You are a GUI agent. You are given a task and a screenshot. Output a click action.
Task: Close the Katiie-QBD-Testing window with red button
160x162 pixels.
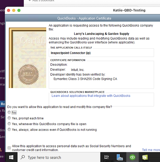coord(9,10)
